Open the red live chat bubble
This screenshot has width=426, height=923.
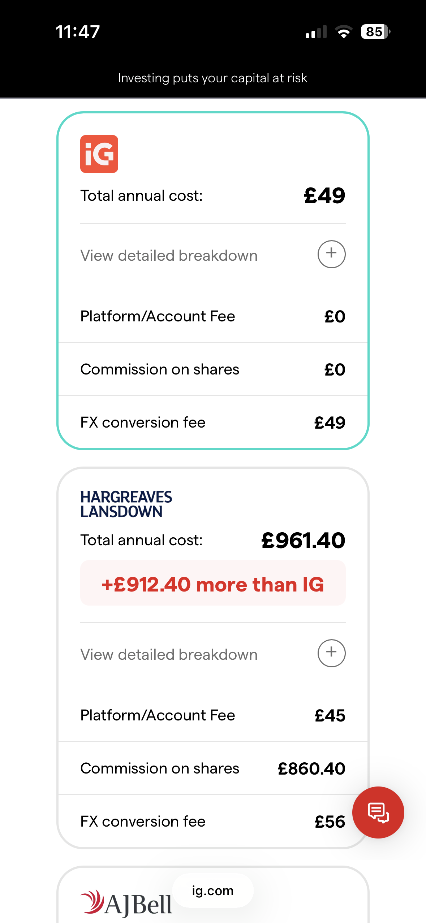pos(378,812)
